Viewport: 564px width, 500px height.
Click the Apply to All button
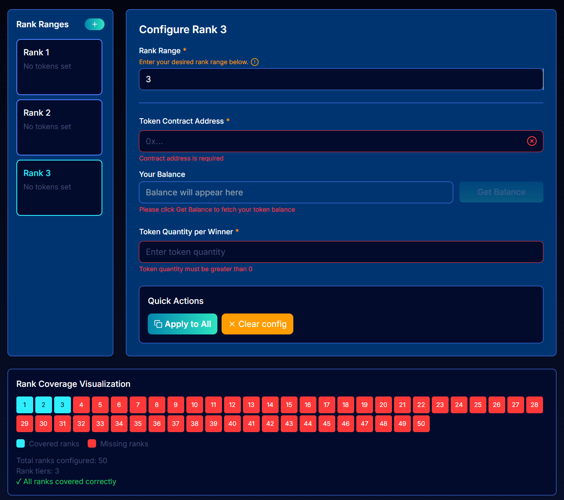183,324
